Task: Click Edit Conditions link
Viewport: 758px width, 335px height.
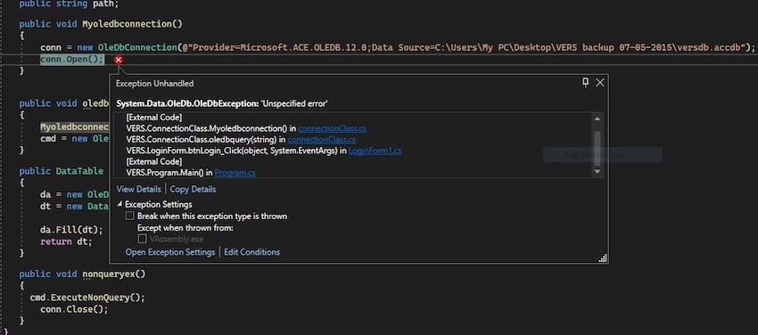Action: [251, 252]
